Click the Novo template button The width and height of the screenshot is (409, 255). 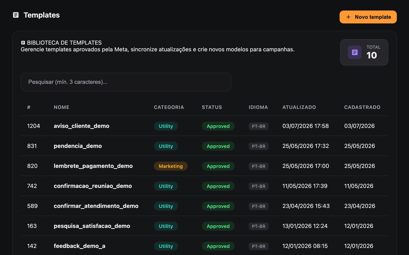pyautogui.click(x=368, y=17)
